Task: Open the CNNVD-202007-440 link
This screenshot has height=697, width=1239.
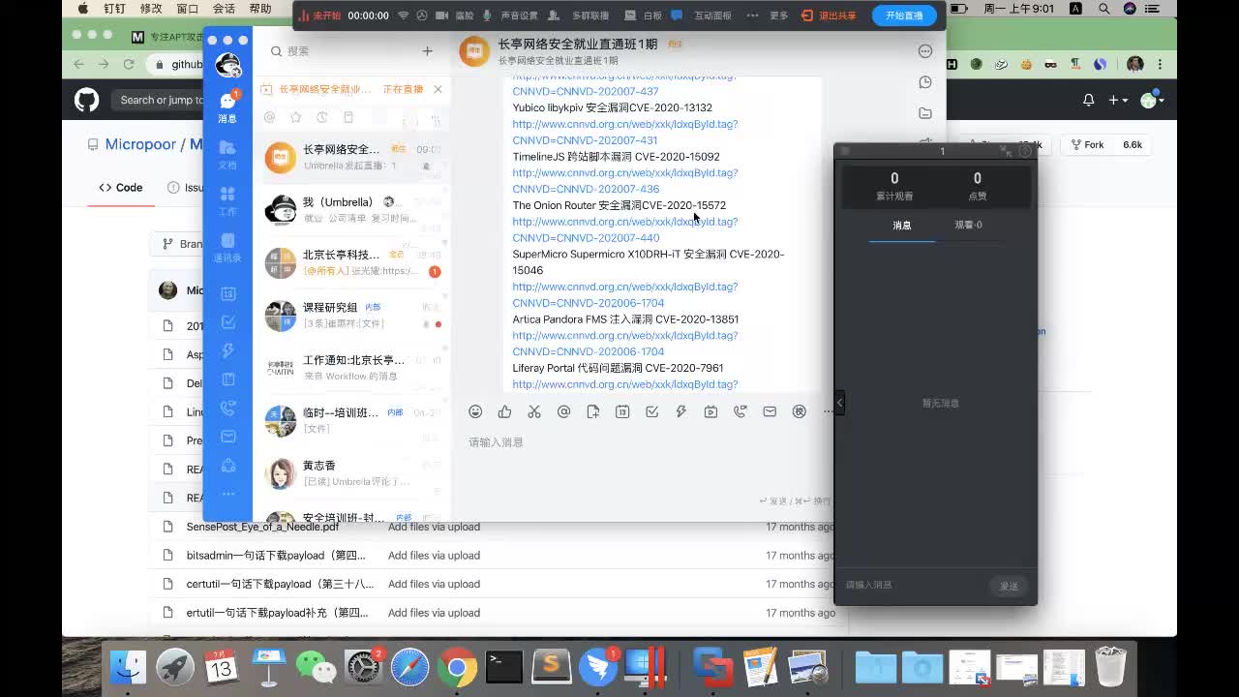Action: coord(586,238)
